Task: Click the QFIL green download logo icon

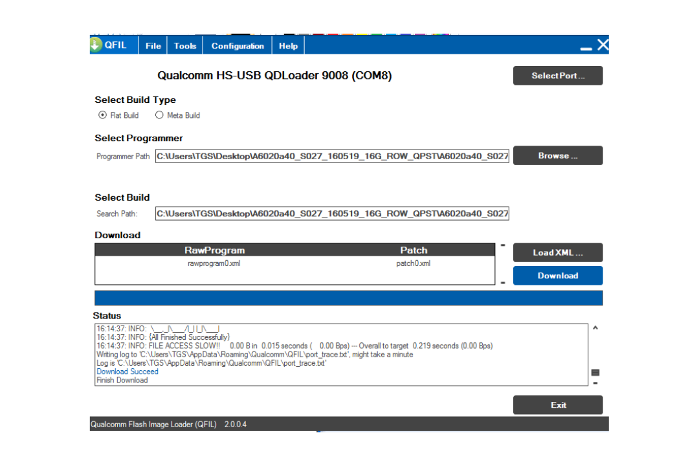Action: 95,45
